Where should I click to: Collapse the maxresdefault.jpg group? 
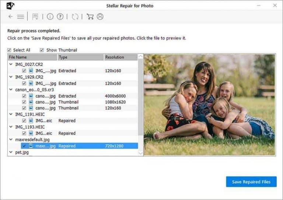point(11,139)
